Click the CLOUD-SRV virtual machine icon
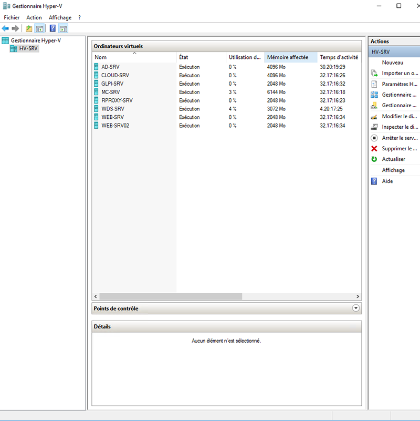Viewport: 420px width, 421px height. (96, 75)
